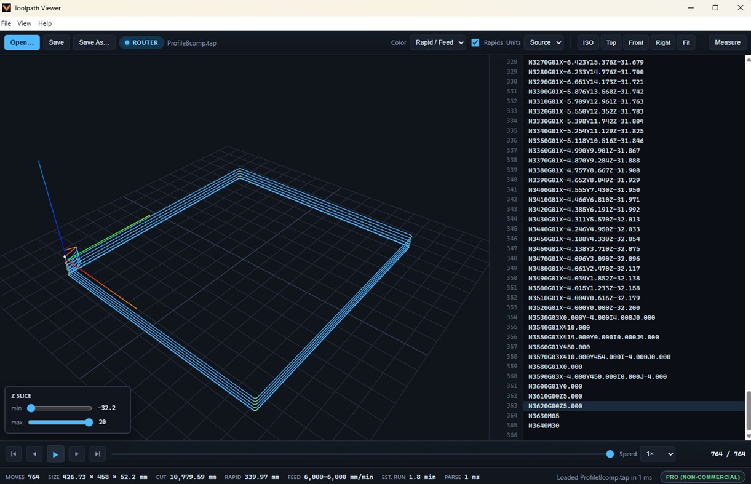Jump to the last move in playback
This screenshot has width=751, height=484.
[97, 454]
